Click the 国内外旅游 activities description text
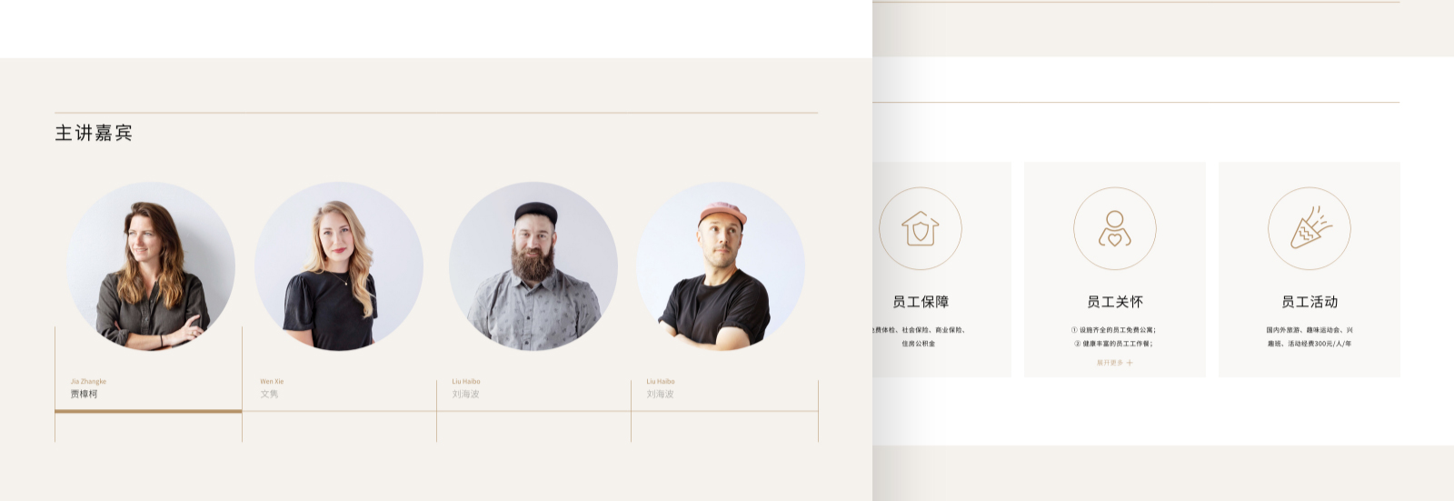Screen dimensions: 1454x501 coord(1310,336)
